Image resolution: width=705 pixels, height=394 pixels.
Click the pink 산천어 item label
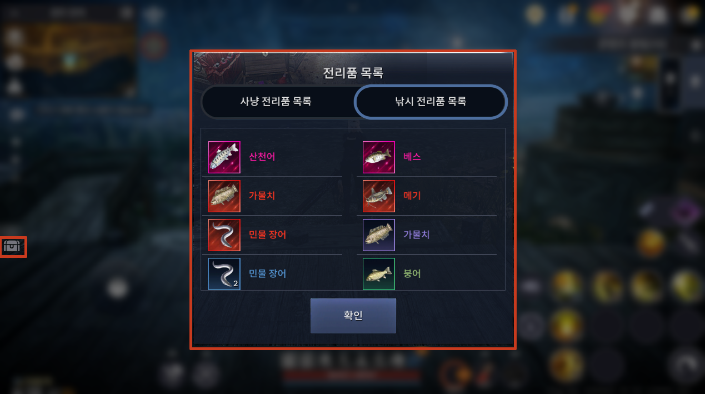[x=262, y=157]
